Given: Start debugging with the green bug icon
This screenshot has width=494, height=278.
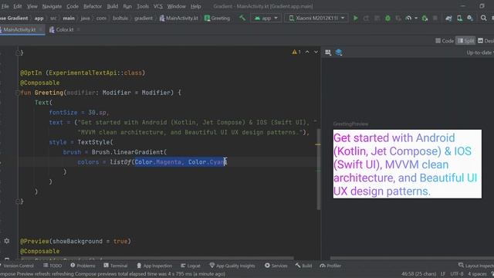Looking at the screenshot, I should coord(387,19).
